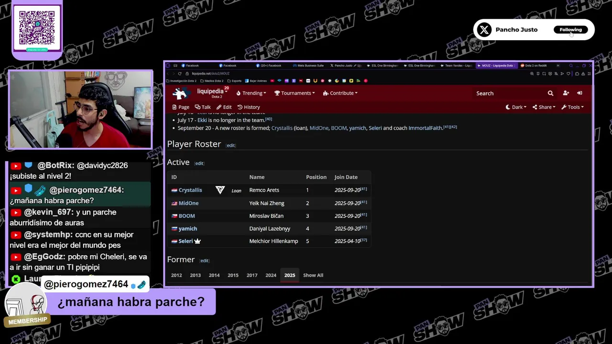Switch to the Dota 2 on Reddit browser tab

(x=534, y=65)
